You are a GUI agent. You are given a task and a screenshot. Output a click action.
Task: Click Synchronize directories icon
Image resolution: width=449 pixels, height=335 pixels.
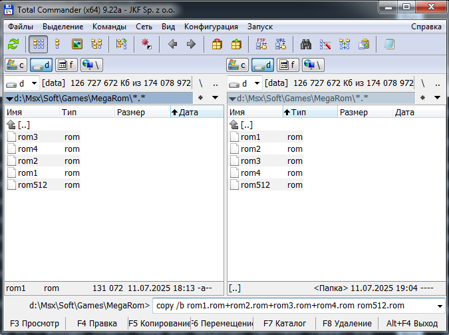(345, 44)
